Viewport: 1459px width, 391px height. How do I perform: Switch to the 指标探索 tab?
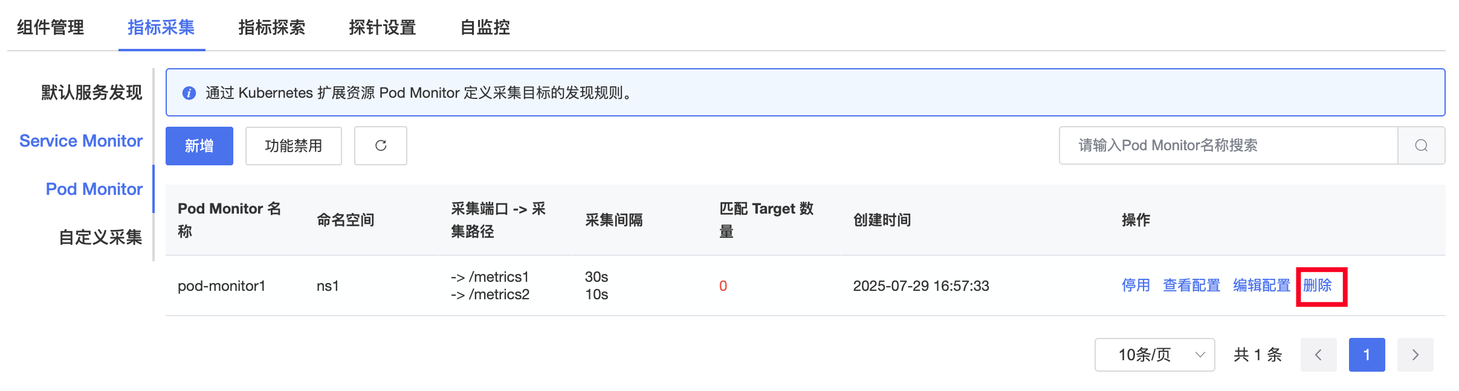pyautogui.click(x=271, y=27)
